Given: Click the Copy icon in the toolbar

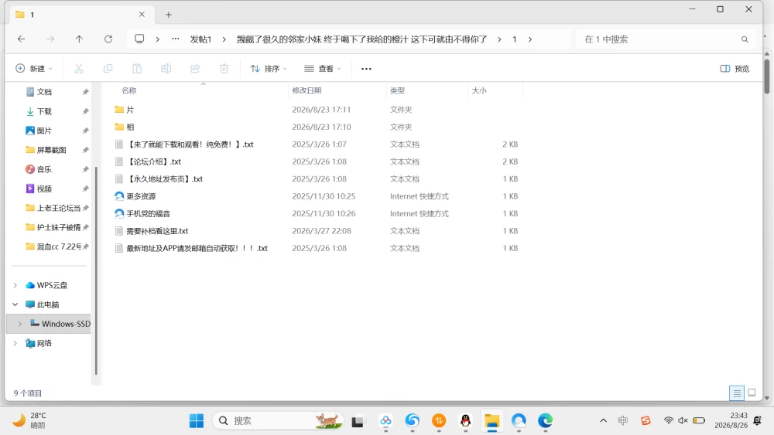Looking at the screenshot, I should tap(108, 69).
